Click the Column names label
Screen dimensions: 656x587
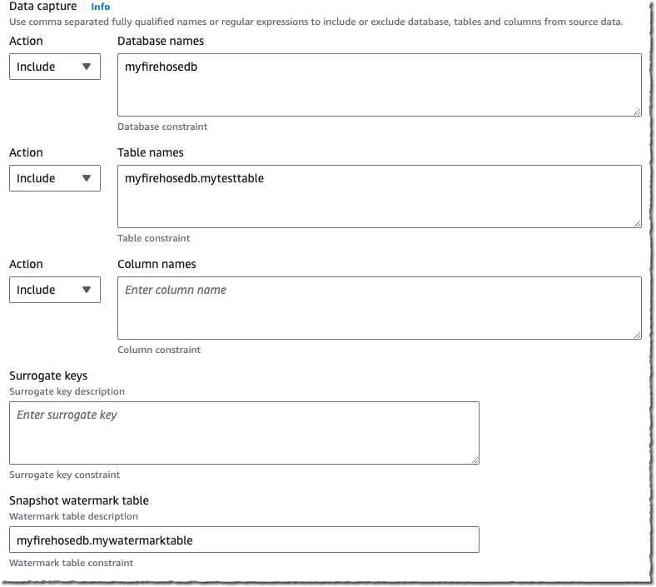tap(157, 265)
